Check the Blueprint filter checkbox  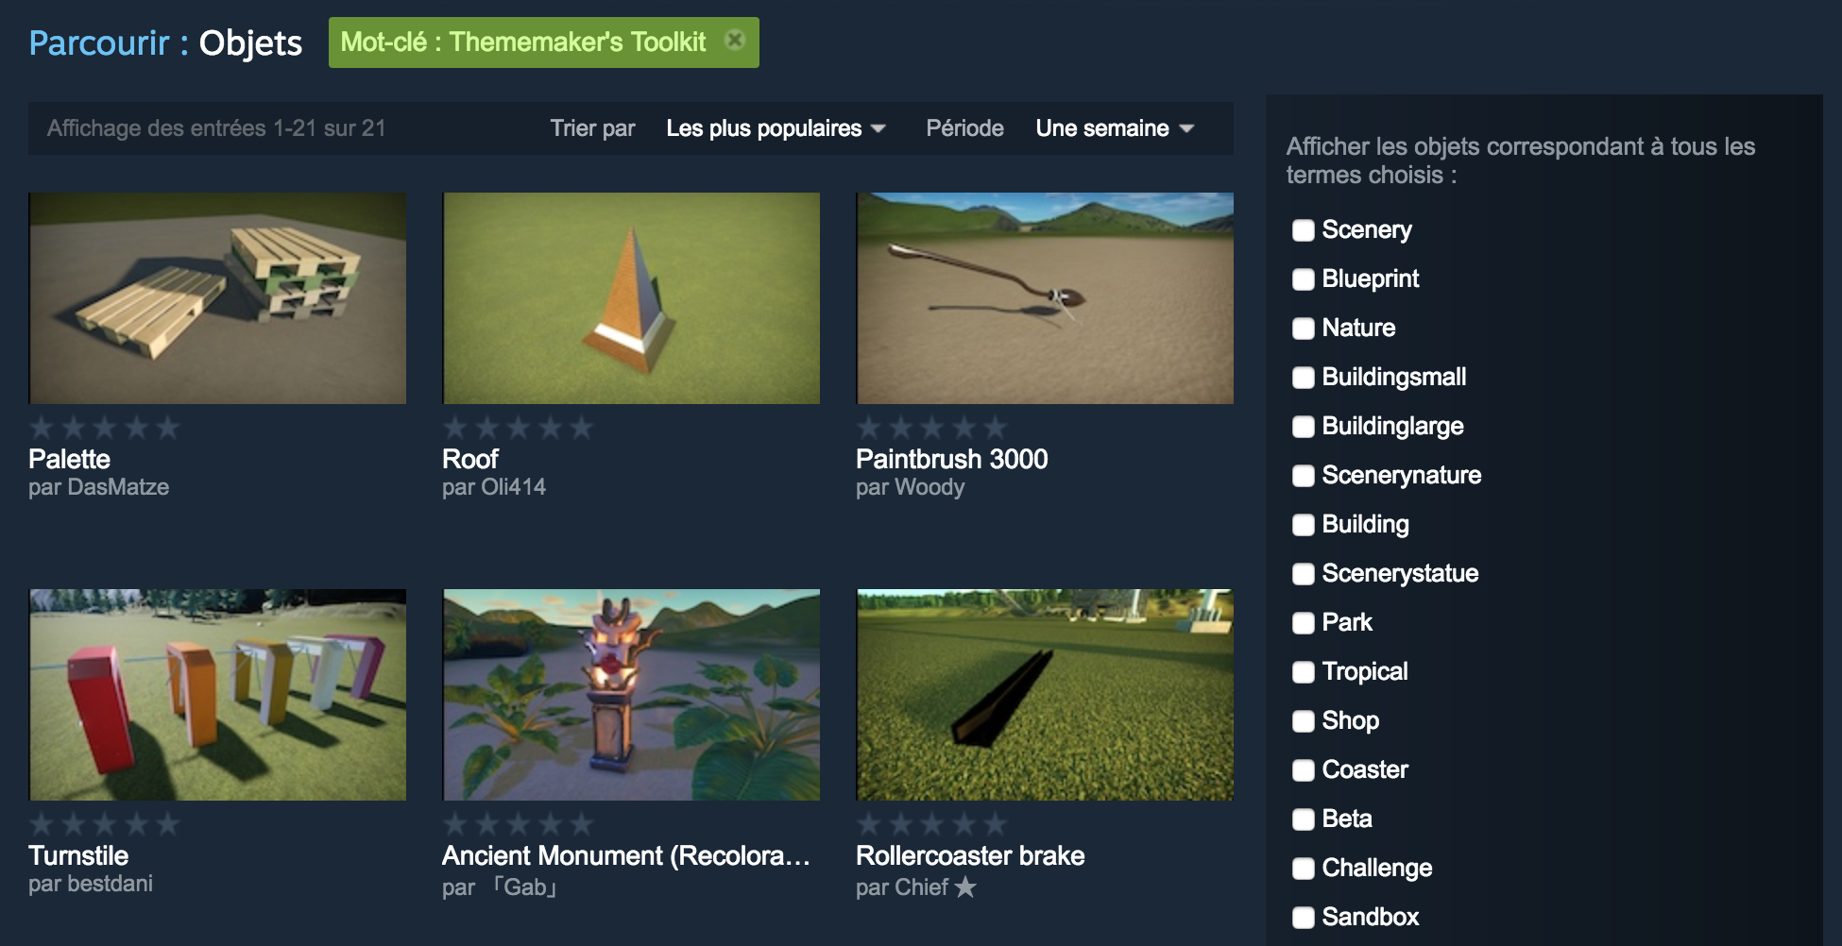pos(1303,279)
